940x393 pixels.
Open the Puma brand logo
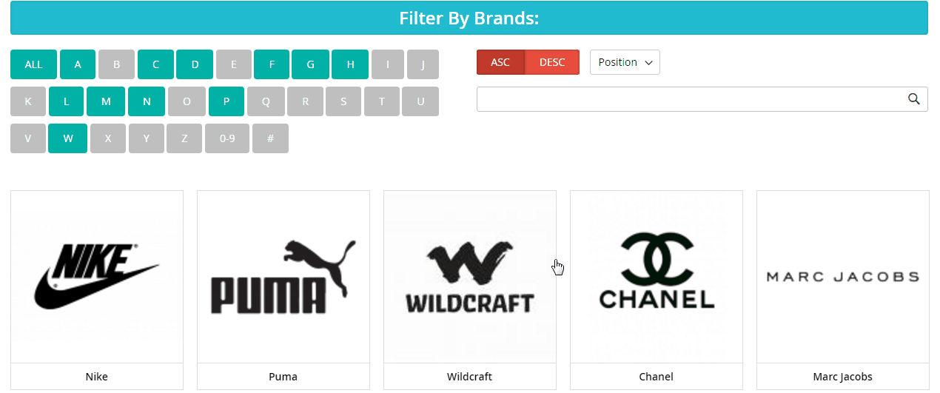point(283,276)
